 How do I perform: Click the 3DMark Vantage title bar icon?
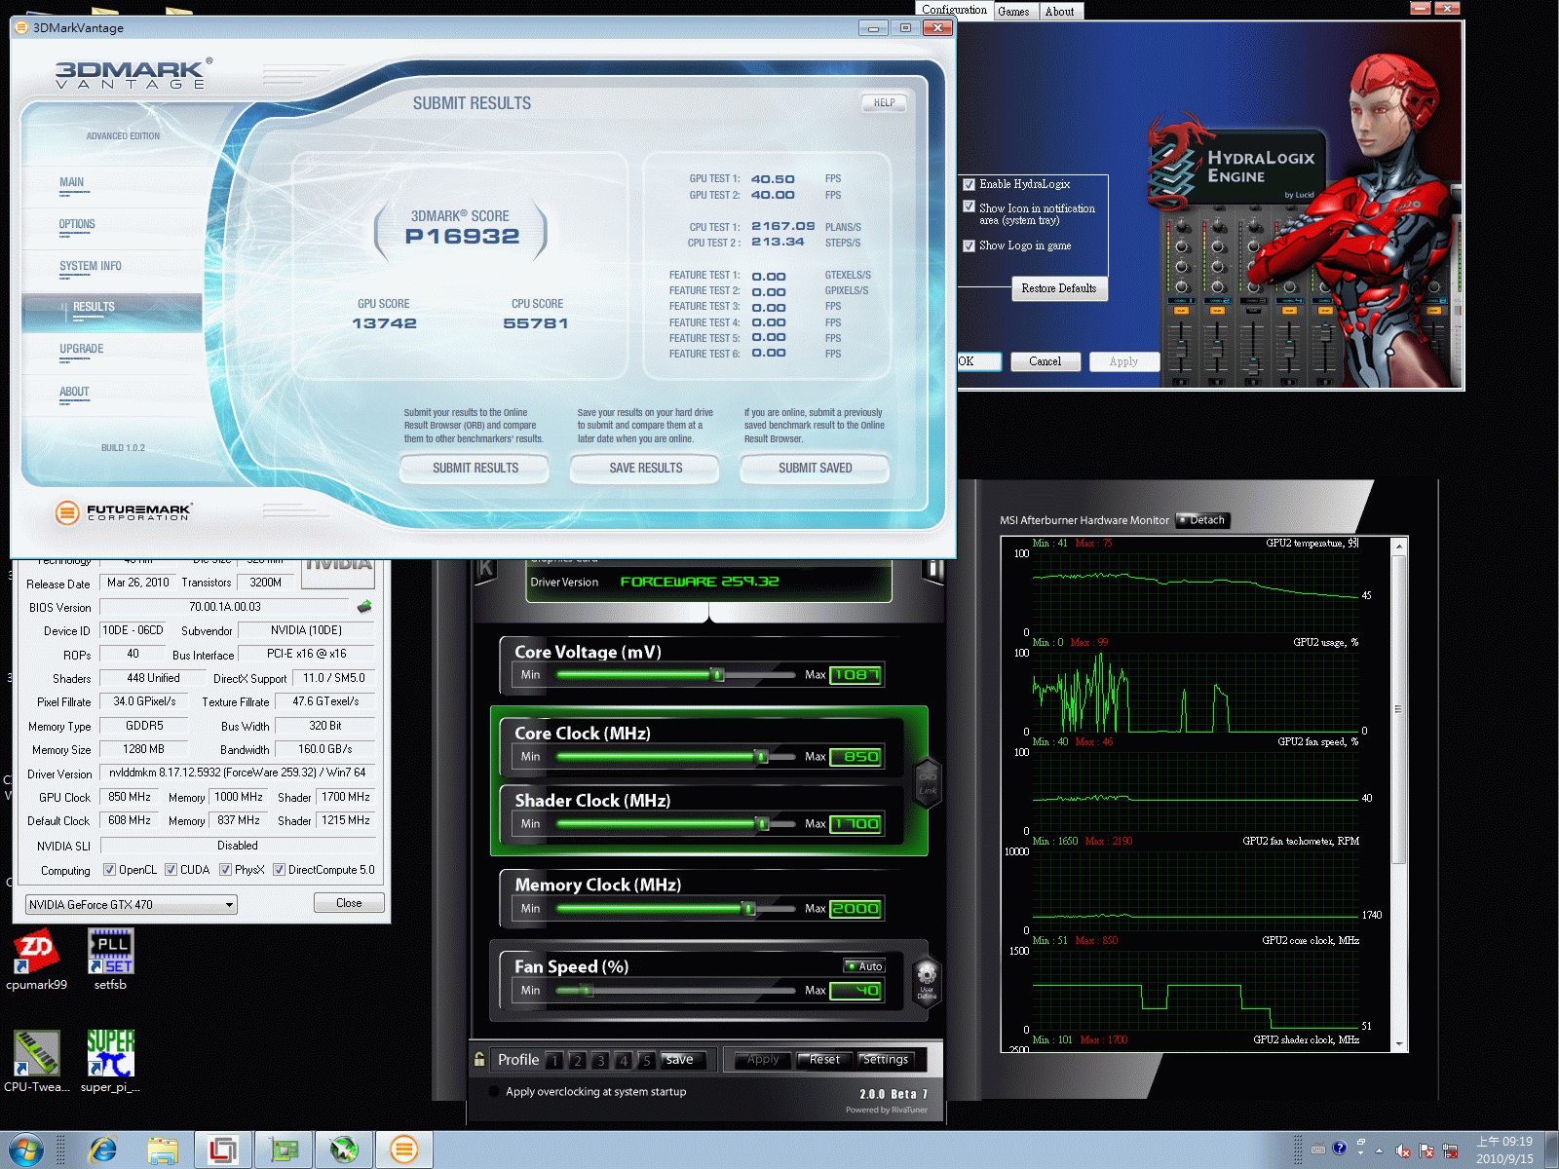pos(21,27)
